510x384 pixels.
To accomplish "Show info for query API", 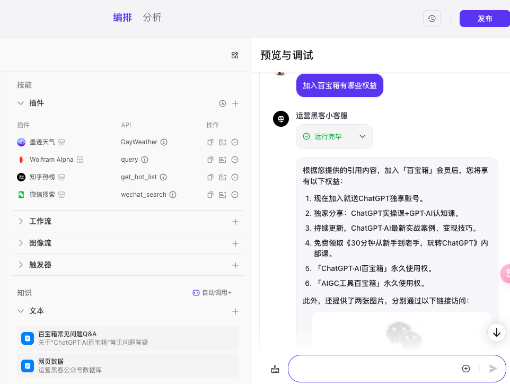I will 145,160.
